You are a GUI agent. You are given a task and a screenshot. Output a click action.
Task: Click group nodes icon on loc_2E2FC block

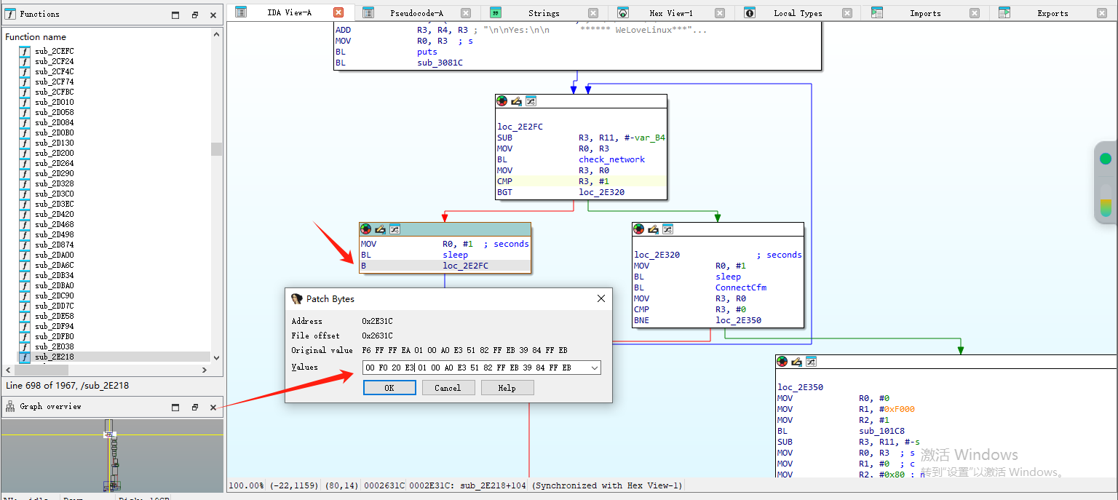(x=531, y=101)
